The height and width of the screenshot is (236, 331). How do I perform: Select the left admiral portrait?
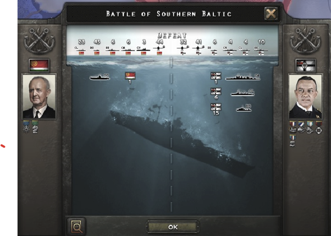click(x=39, y=96)
